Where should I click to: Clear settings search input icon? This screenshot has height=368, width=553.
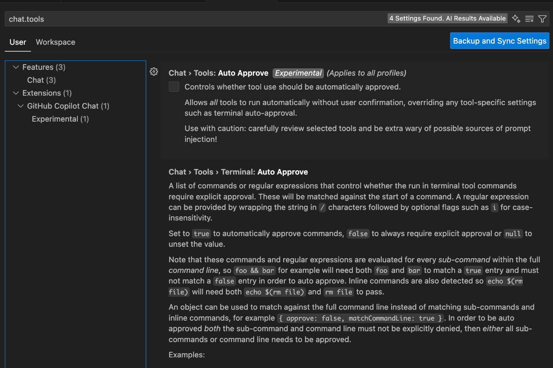529,19
